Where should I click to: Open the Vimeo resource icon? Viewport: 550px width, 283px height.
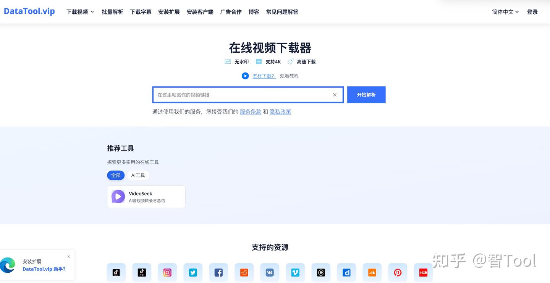(295, 272)
